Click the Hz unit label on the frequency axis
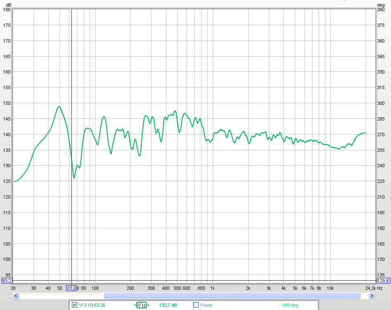 [x=379, y=288]
